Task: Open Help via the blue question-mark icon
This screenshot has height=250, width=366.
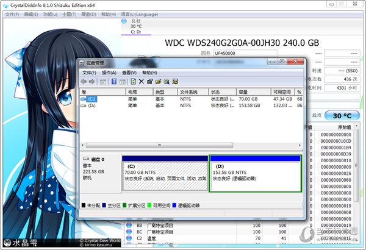Action: click(x=114, y=82)
